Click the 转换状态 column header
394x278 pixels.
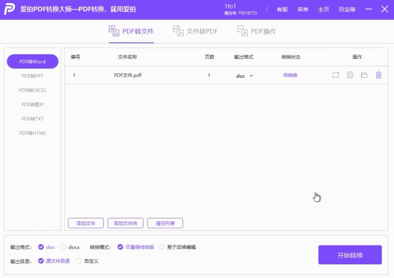tap(291, 57)
